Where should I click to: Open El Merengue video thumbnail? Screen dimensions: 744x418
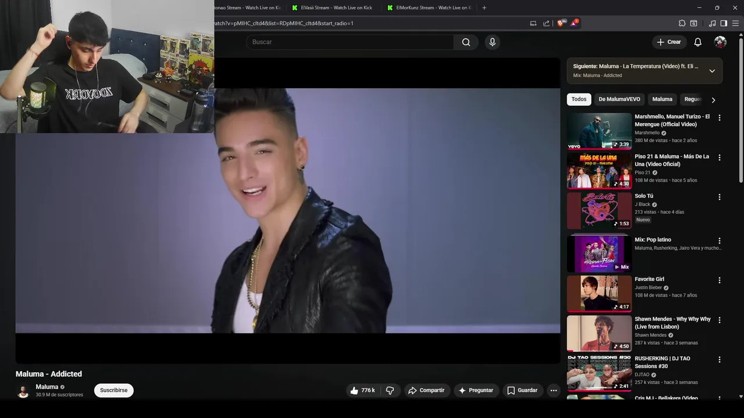point(599,131)
